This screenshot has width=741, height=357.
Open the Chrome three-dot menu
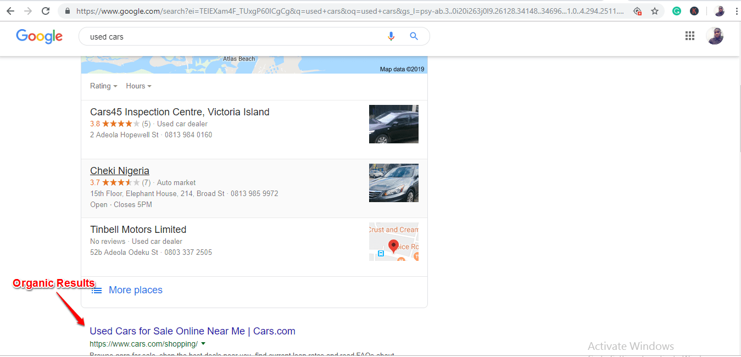(736, 11)
